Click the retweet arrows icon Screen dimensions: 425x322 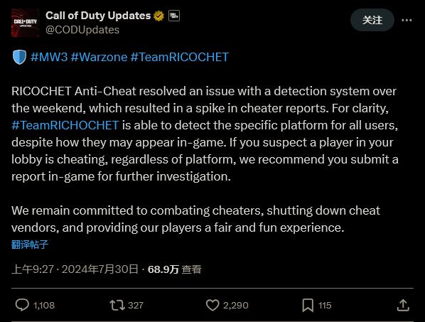coord(117,305)
